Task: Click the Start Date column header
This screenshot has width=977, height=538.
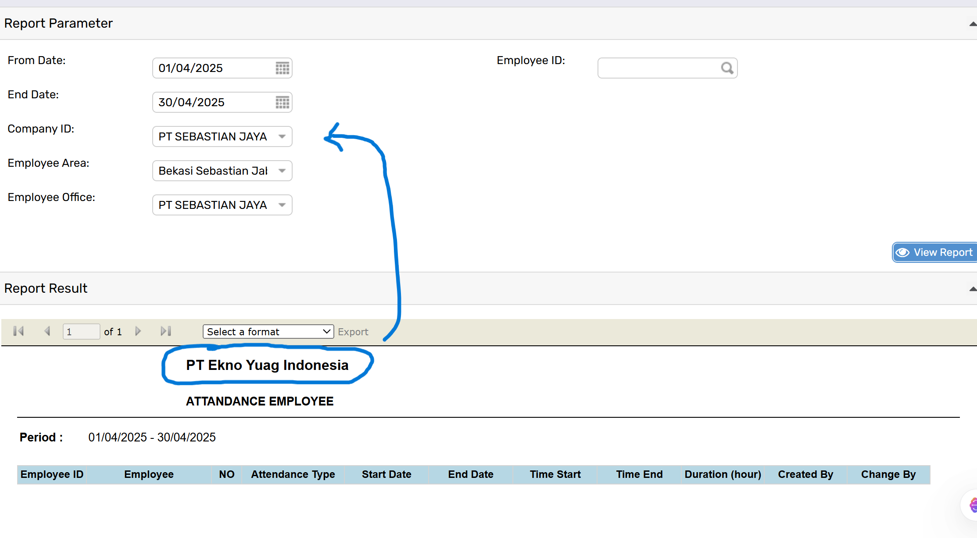Action: click(387, 474)
